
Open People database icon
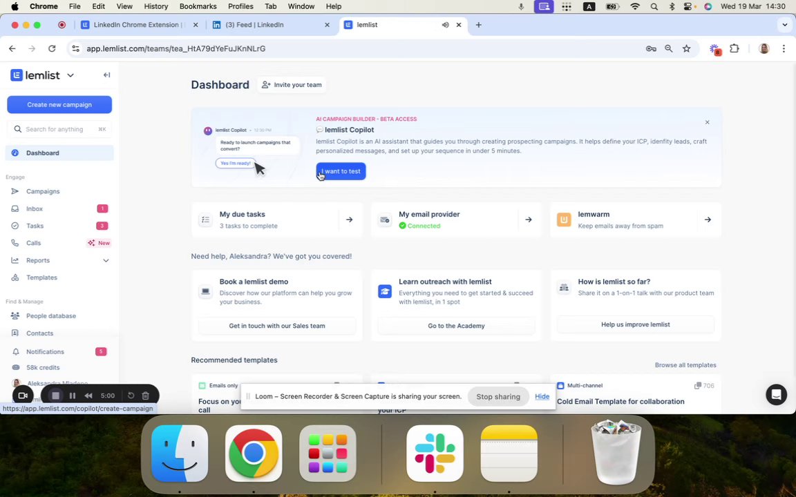tap(15, 316)
